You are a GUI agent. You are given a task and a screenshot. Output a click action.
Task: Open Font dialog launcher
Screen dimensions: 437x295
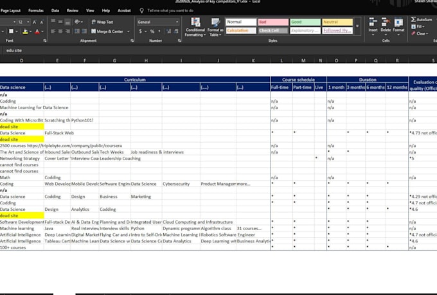click(44, 40)
